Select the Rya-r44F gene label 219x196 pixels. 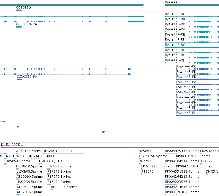(172, 2)
